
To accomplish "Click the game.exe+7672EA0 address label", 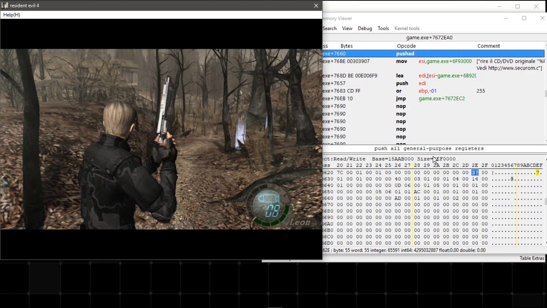I will pos(429,38).
